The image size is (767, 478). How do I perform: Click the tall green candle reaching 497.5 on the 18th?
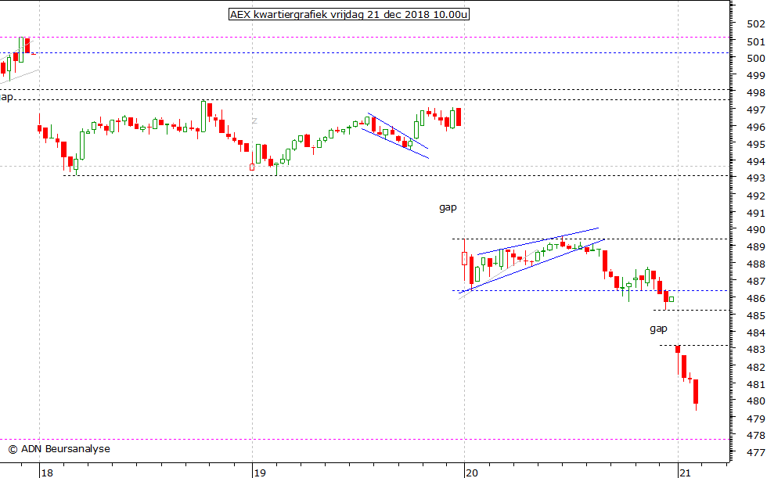coord(203,117)
